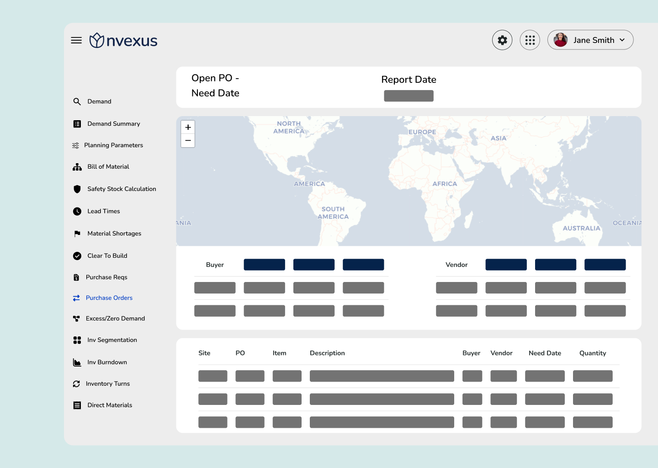Expand the Jane Smith dropdown chevron

[622, 40]
